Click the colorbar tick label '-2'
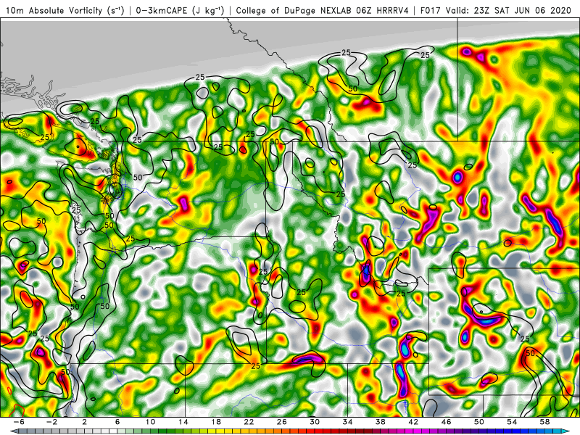 point(51,422)
